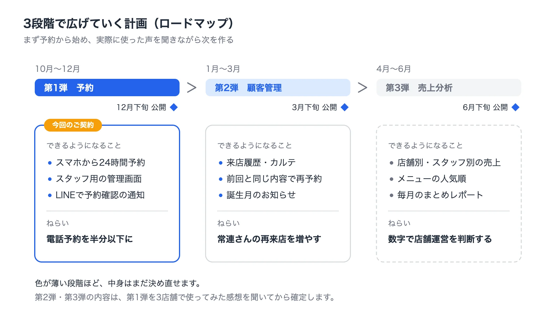Image resolution: width=556 pixels, height=313 pixels.
Task: Click the bullet beside スマホから24時間予約
Action: click(x=50, y=163)
